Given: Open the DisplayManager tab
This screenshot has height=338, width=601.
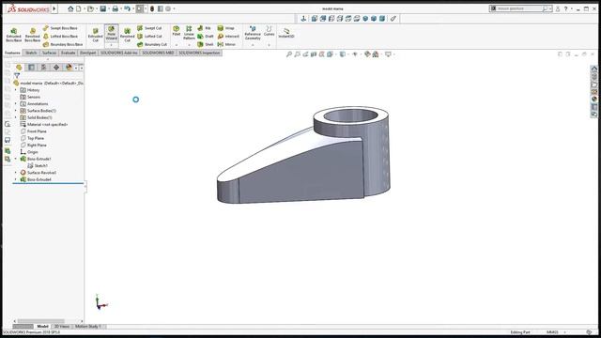Looking at the screenshot, I should (x=69, y=67).
